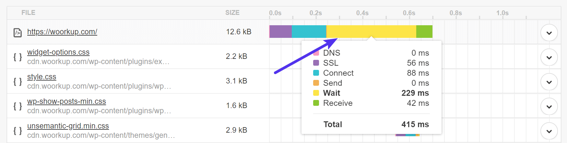Screen dimensions: 567x143
Task: Click the yellow Wait segment of the timing bar
Action: click(x=371, y=31)
